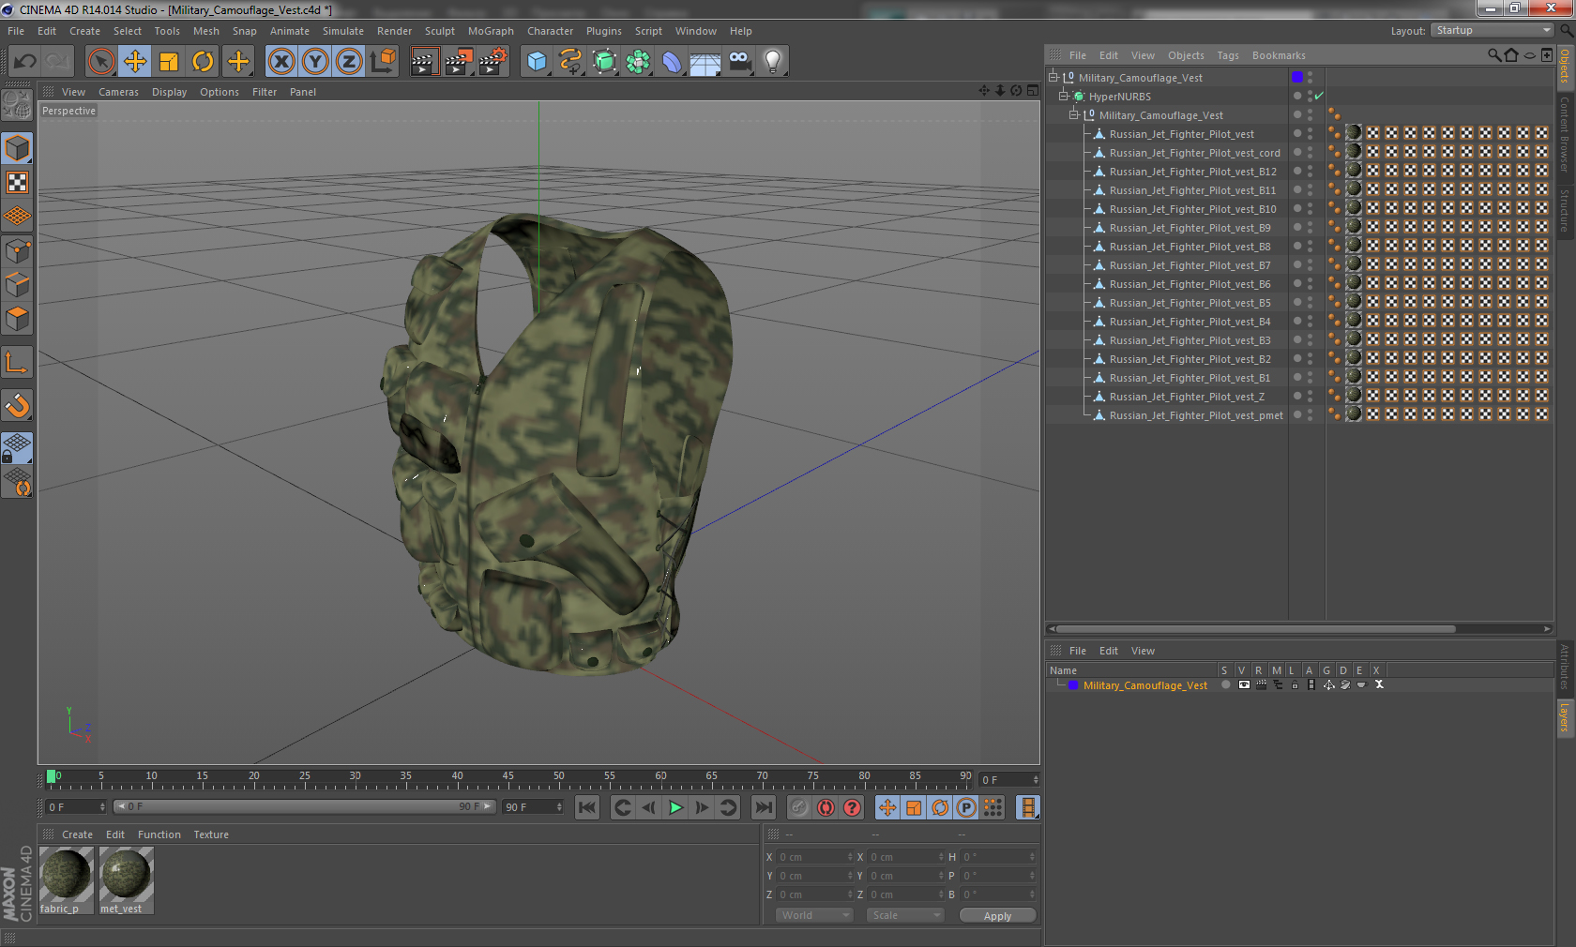The height and width of the screenshot is (947, 1576).
Task: Click the Apply button
Action: pyautogui.click(x=997, y=915)
